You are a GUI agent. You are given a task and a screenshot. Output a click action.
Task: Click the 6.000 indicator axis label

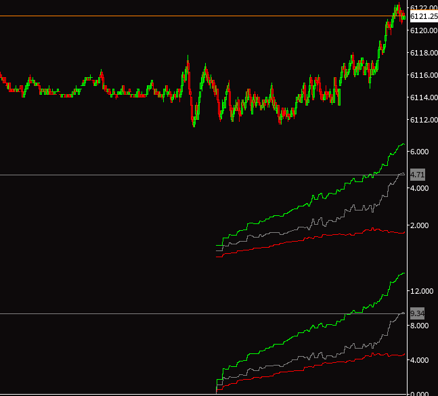click(419, 152)
